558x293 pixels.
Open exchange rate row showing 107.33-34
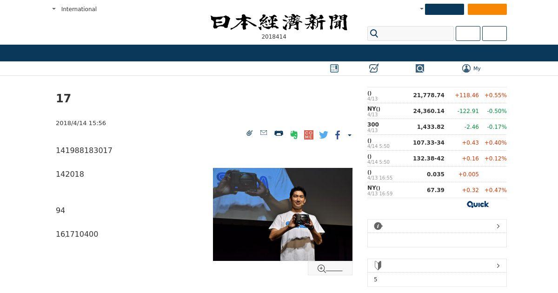437,143
